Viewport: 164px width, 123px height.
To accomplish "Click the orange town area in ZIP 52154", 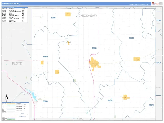I will pyautogui.click(x=137, y=59).
